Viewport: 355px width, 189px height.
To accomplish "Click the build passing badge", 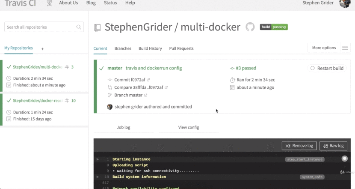I will [x=274, y=27].
